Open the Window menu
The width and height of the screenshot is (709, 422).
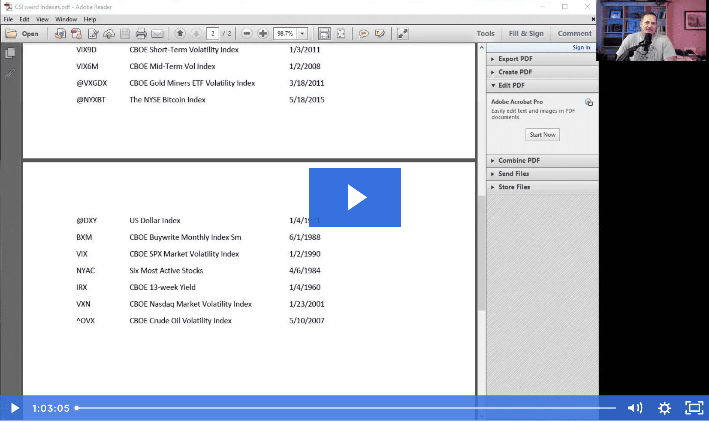[x=66, y=19]
